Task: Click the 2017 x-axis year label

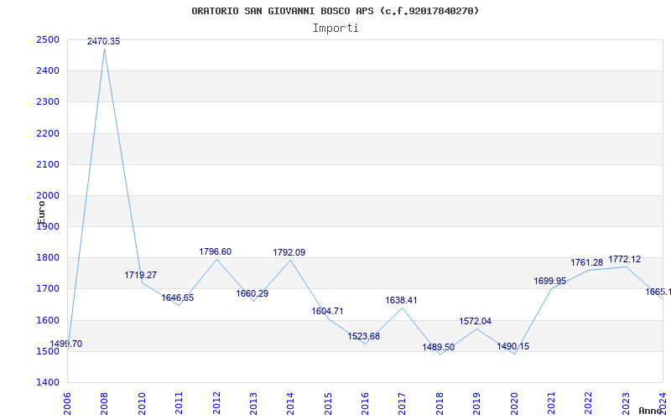Action: point(403,404)
